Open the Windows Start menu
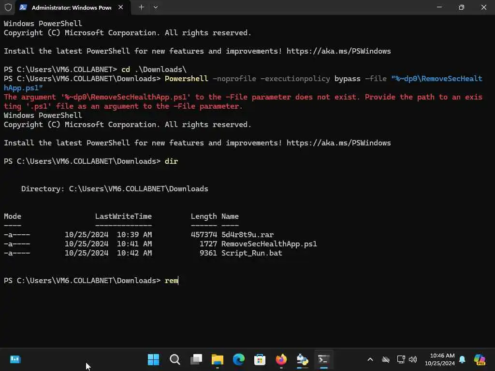Screen dimensions: 495x371 tap(153, 359)
